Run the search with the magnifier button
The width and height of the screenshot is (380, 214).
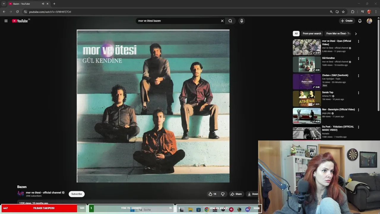pyautogui.click(x=230, y=21)
